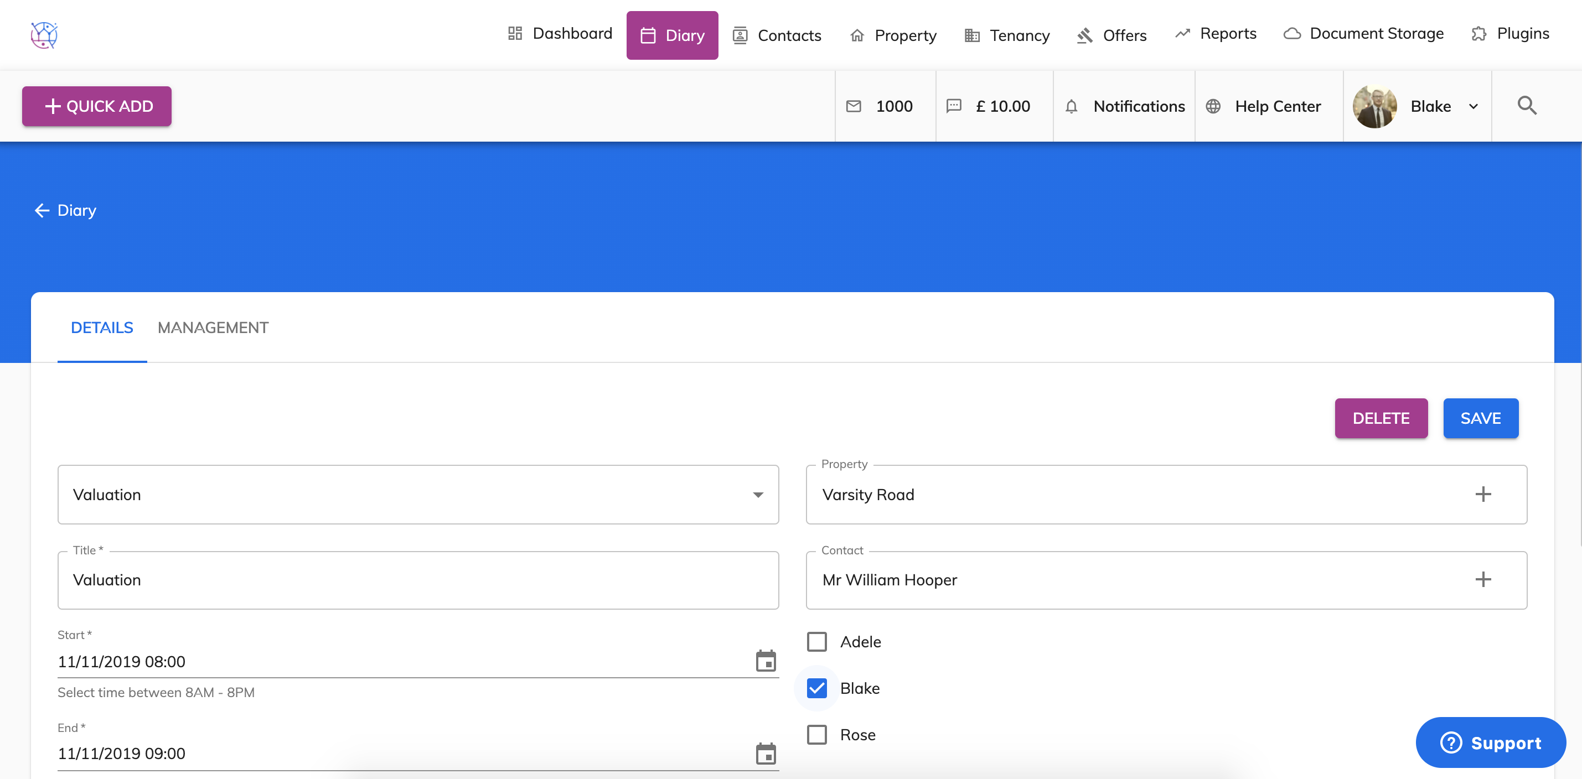Click plus icon in Contact field
The width and height of the screenshot is (1582, 779).
tap(1482, 579)
